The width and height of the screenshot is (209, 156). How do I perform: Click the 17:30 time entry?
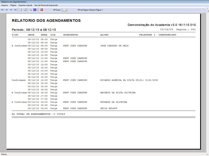[44, 99]
